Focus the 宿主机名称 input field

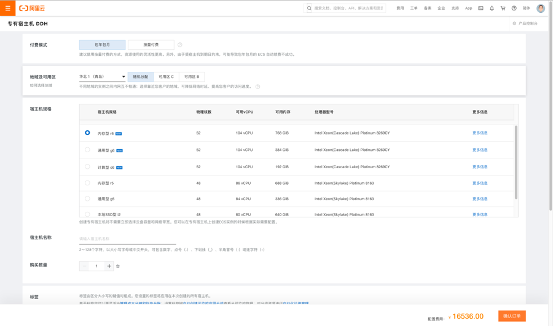(x=128, y=239)
